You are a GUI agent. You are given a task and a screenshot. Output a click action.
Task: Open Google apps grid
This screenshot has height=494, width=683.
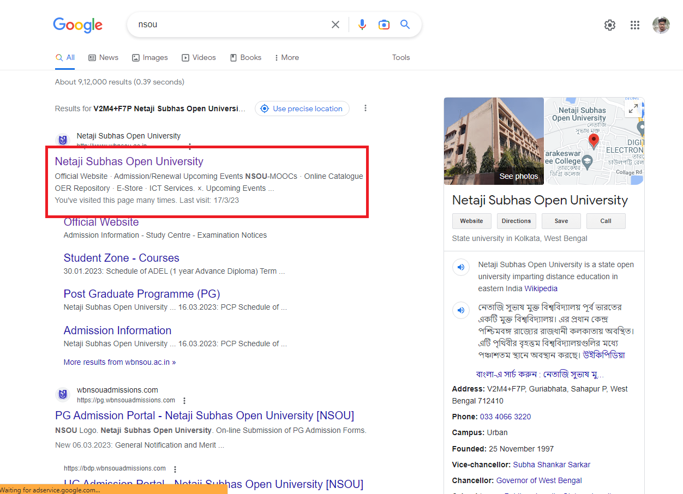point(635,25)
